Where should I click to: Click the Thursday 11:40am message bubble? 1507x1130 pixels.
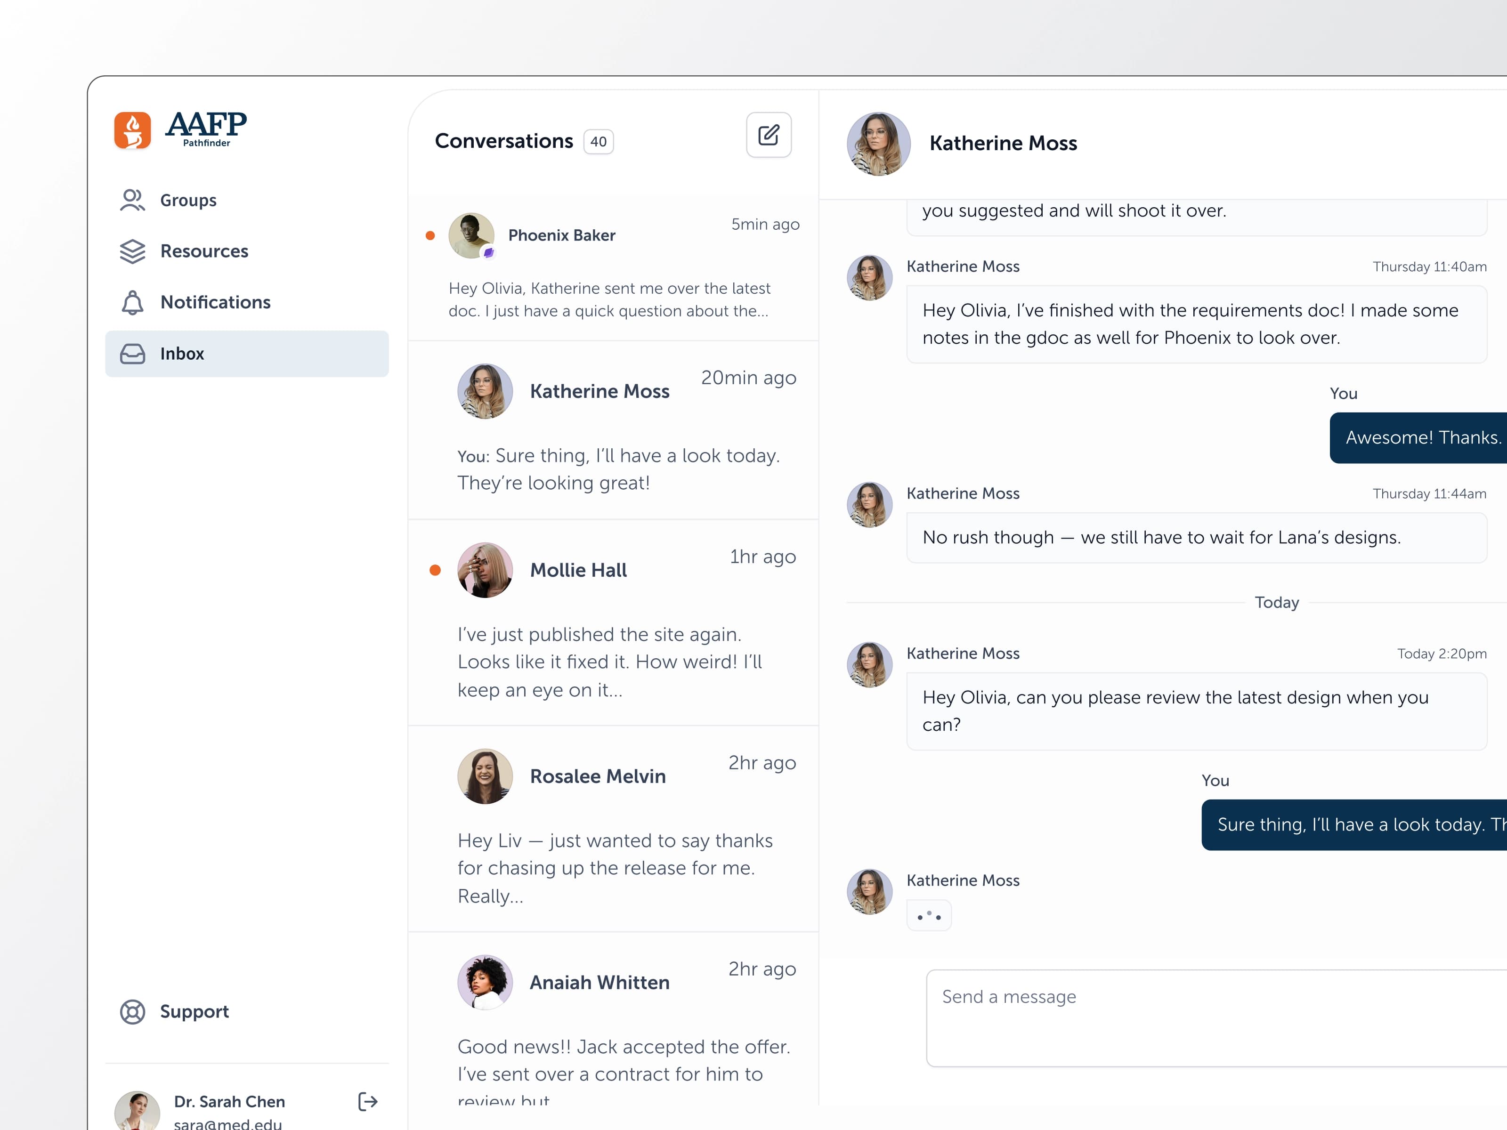(1196, 324)
